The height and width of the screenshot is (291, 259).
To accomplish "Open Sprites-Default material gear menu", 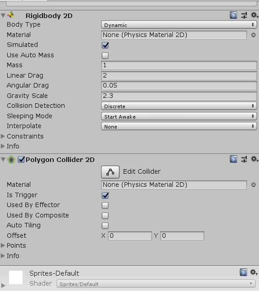I will (x=254, y=272).
